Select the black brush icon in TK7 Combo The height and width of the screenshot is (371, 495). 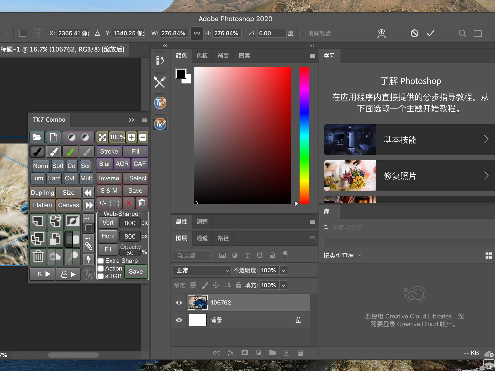point(37,151)
